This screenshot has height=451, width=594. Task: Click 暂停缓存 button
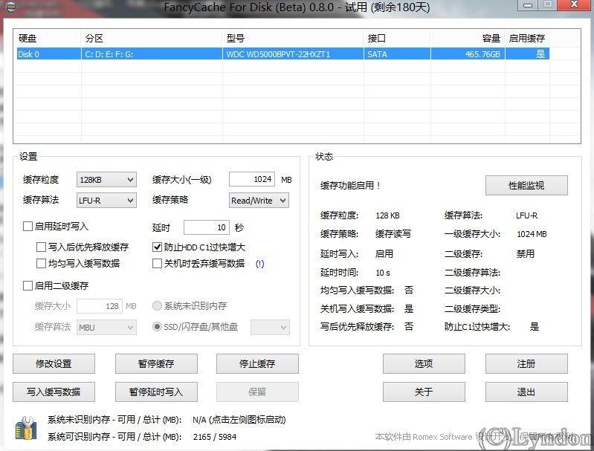click(156, 364)
